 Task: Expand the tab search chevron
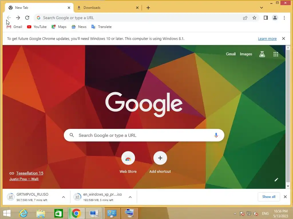(x=262, y=8)
